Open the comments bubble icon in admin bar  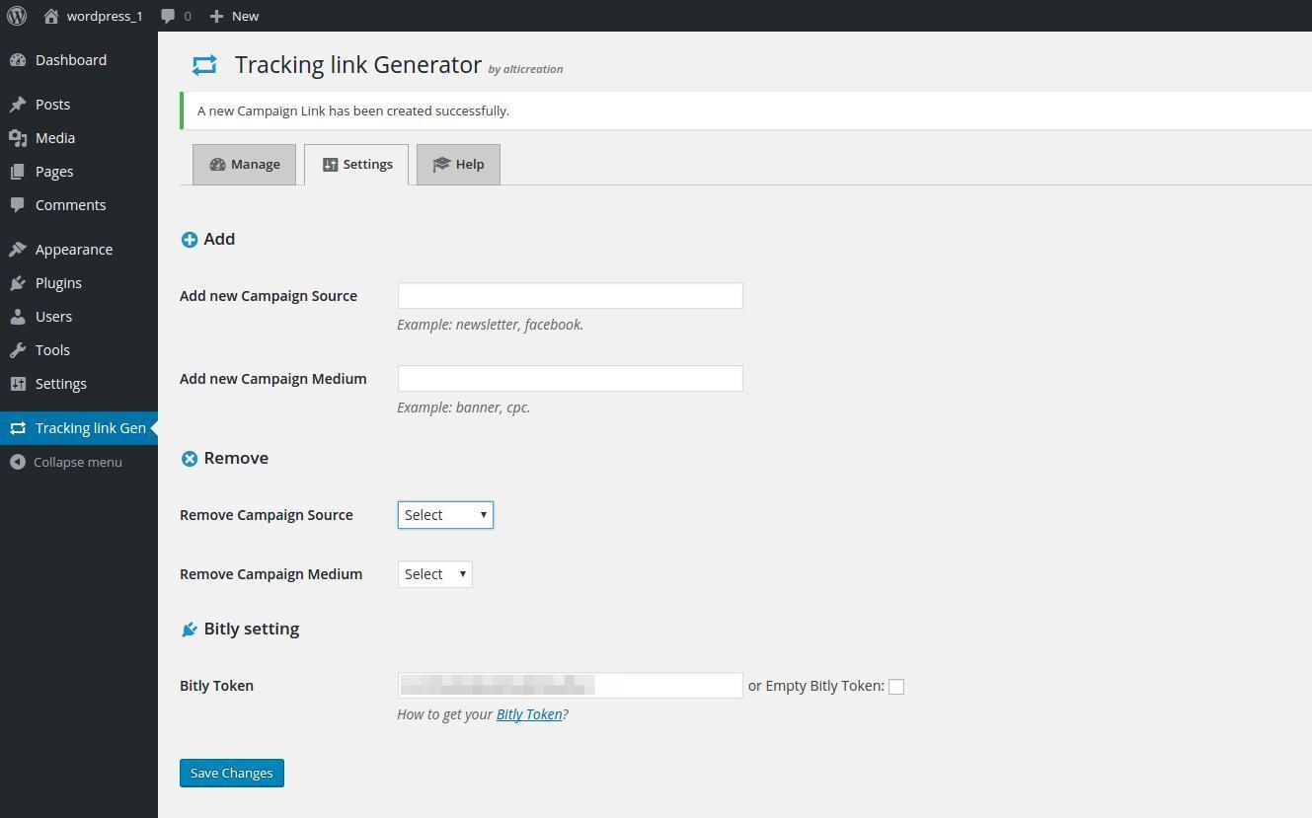(x=169, y=16)
